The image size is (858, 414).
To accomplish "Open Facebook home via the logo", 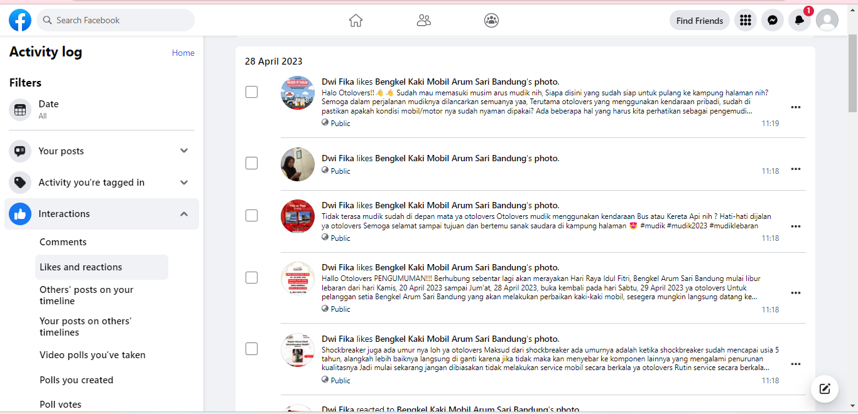I will (20, 20).
